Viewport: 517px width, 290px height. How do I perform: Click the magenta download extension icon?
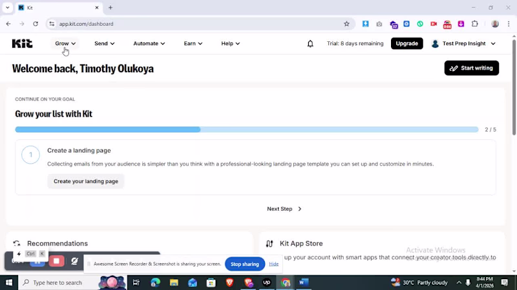coord(461,24)
